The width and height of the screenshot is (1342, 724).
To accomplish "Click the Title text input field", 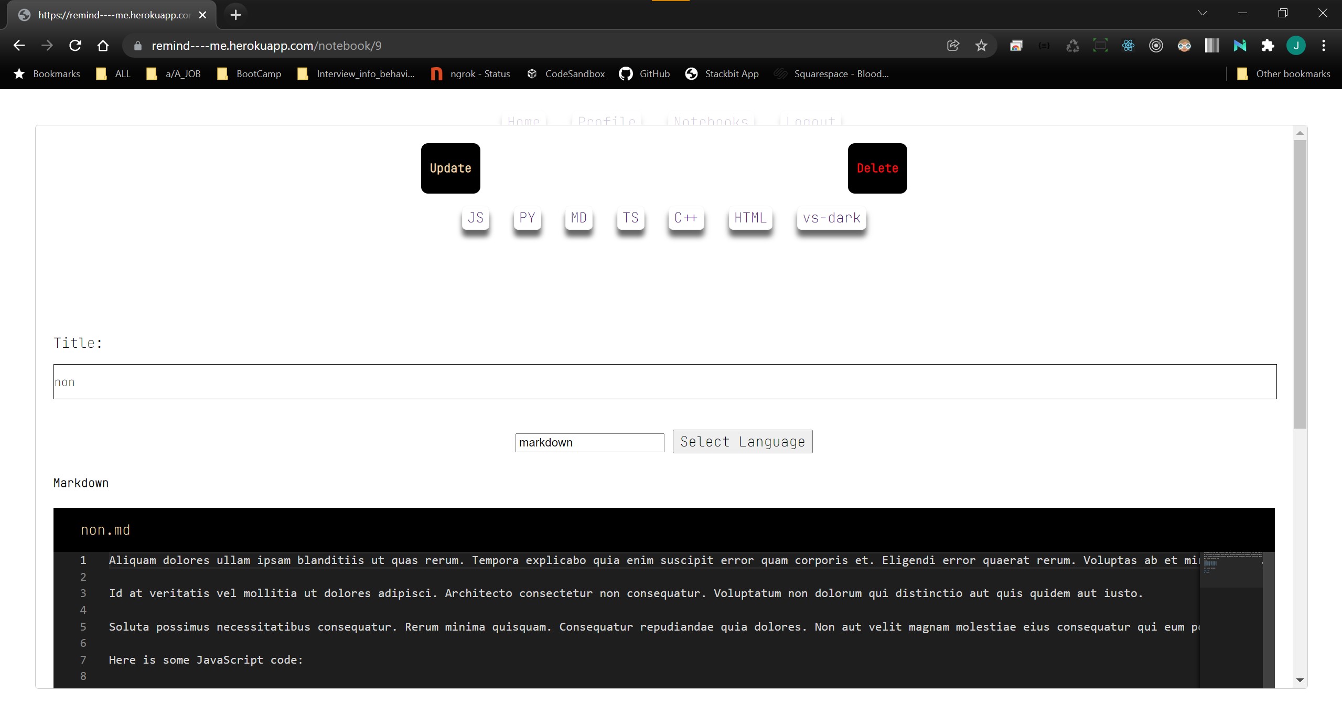I will 664,381.
